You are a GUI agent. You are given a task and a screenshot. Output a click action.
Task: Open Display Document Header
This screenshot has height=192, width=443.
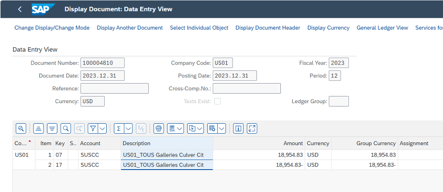[267, 28]
